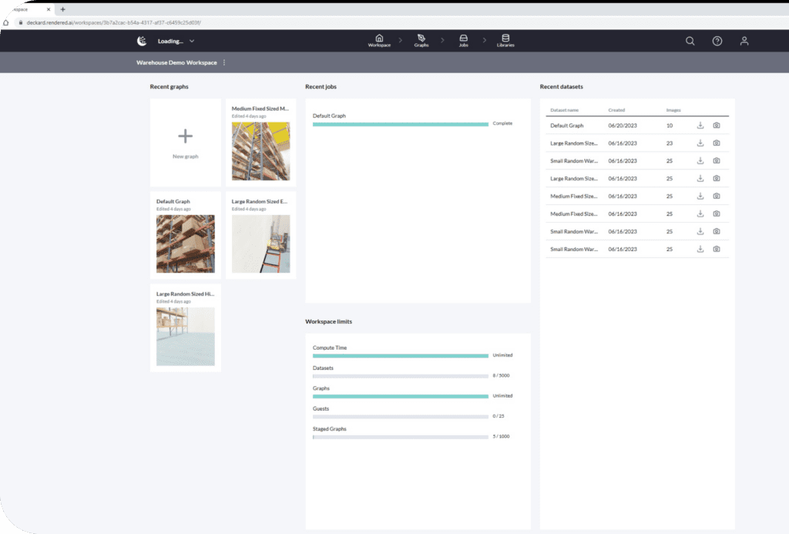Open the search magnifier icon
This screenshot has width=789, height=534.
click(x=690, y=41)
